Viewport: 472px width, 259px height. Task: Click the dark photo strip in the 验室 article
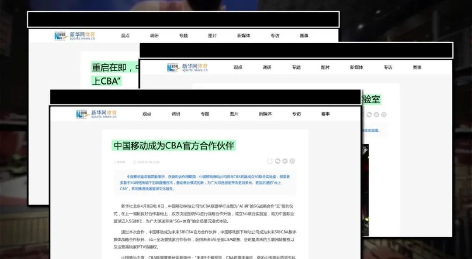click(x=365, y=190)
